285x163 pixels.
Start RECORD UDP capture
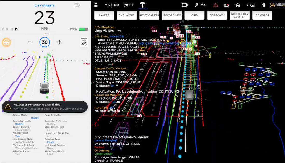(172, 15)
